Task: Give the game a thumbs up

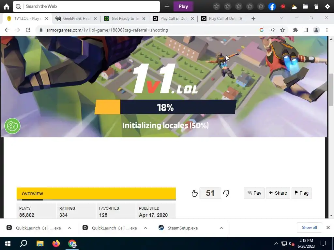Action: pos(194,193)
